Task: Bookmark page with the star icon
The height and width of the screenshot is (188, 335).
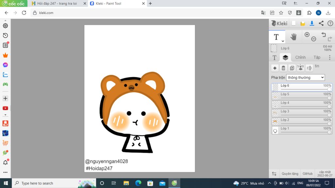Action: [x=281, y=13]
